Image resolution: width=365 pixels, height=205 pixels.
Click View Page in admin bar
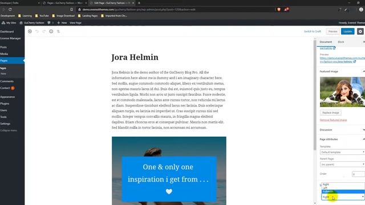coord(75,23)
